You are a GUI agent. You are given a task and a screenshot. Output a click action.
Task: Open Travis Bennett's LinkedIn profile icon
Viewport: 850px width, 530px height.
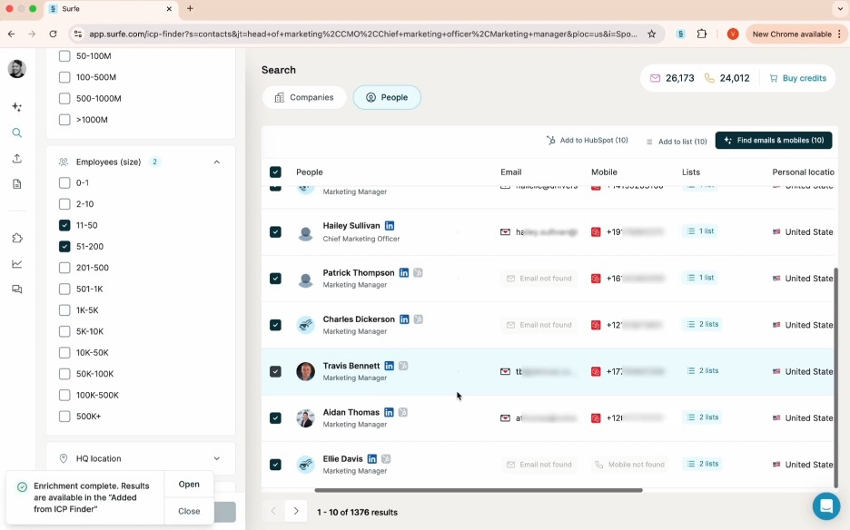coord(389,366)
